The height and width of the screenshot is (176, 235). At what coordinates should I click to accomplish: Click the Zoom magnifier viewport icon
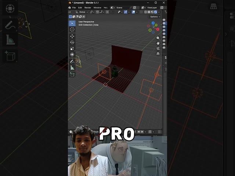(158, 38)
